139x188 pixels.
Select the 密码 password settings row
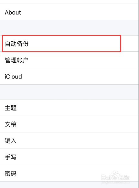point(69,173)
